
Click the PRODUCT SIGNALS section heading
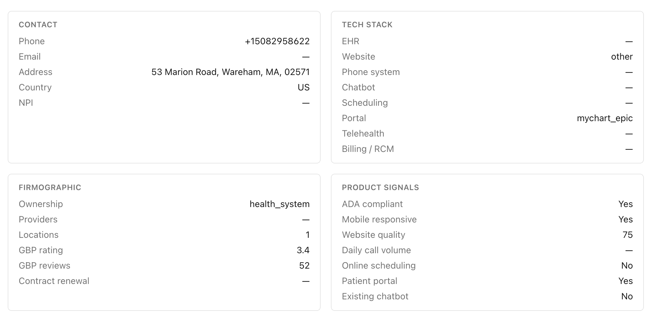click(x=380, y=188)
